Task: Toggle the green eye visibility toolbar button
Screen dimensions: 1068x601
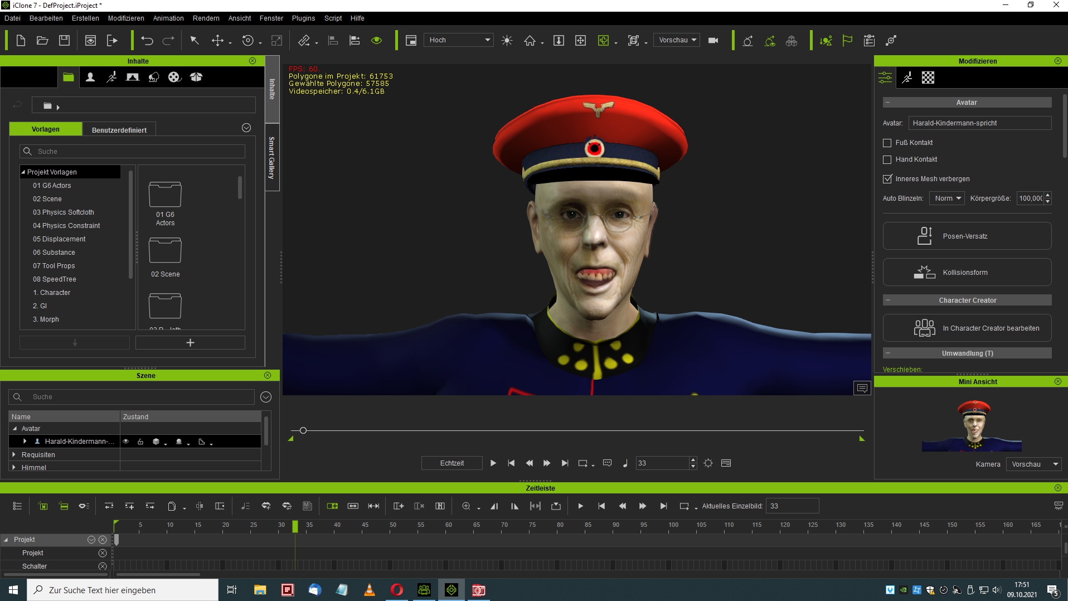Action: [x=377, y=40]
